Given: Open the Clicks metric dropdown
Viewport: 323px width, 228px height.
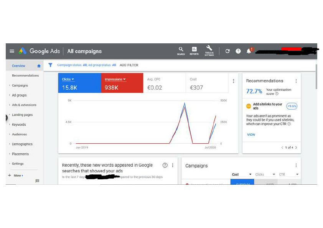Looking at the screenshot, I should click(x=68, y=79).
